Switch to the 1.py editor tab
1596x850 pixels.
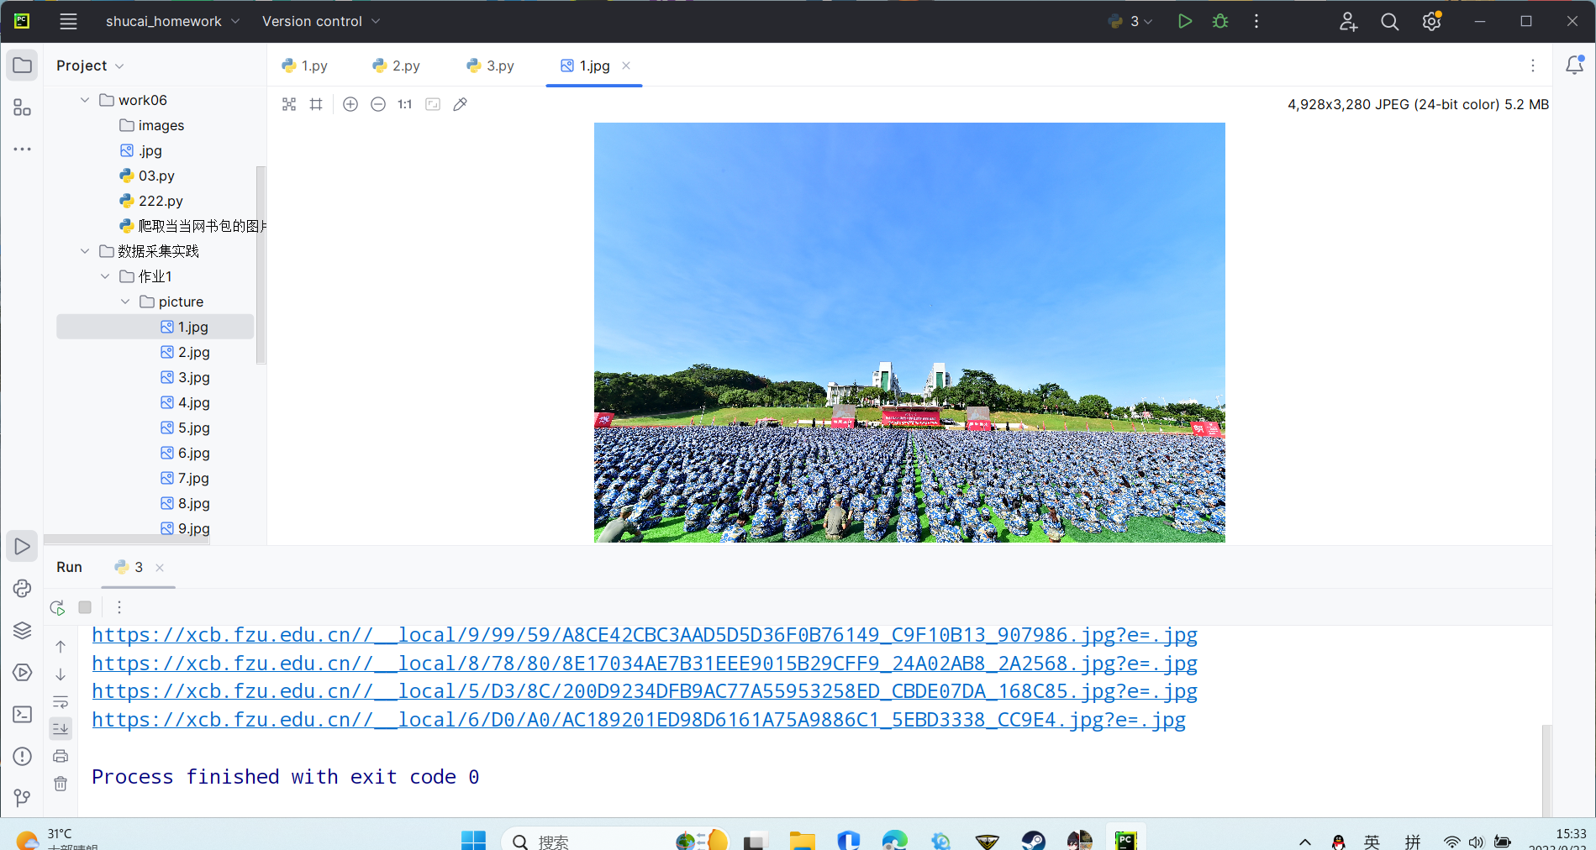coord(305,66)
